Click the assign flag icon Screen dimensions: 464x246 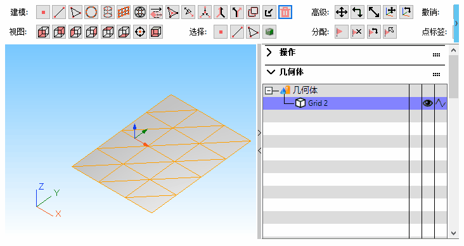pyautogui.click(x=342, y=32)
